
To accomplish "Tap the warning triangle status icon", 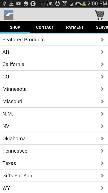I will tap(11, 4).
